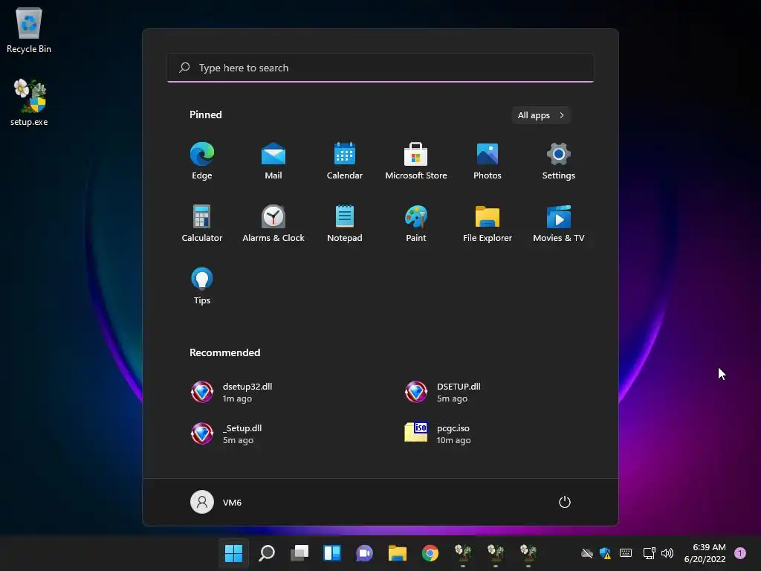Launch the Photos app

tap(488, 161)
